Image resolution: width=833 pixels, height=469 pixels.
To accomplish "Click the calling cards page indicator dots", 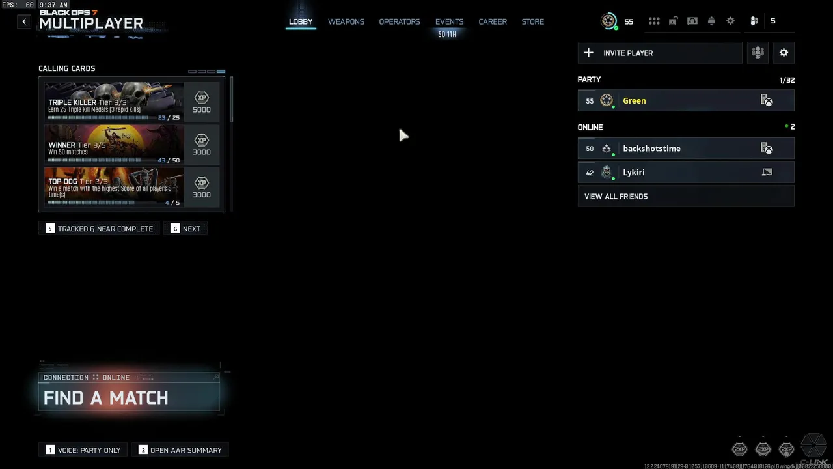I will [207, 72].
